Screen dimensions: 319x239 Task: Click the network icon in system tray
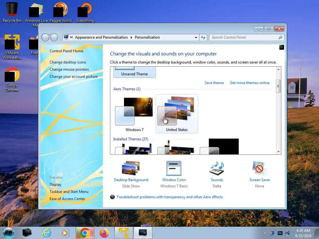click(280, 233)
